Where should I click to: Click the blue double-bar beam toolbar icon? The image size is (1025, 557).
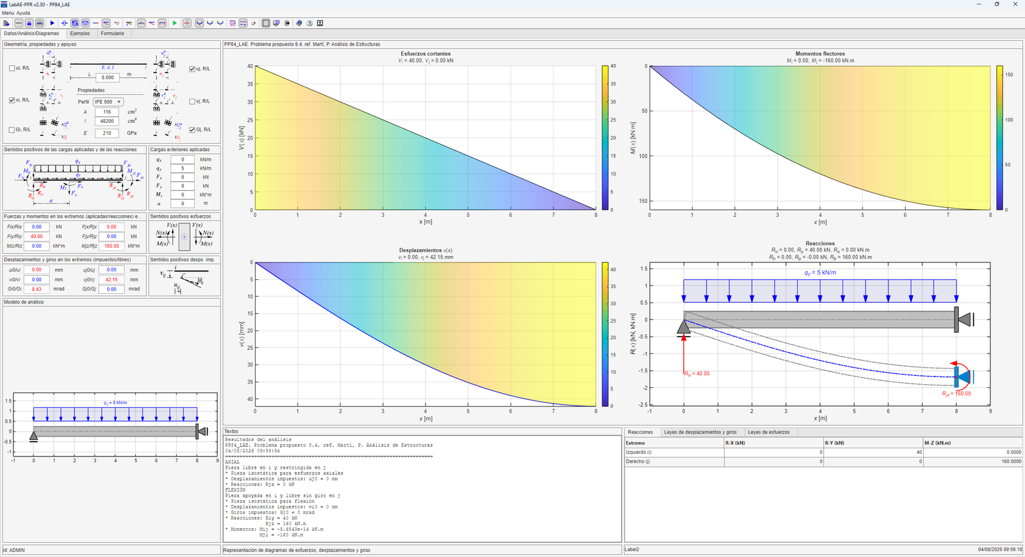(x=75, y=23)
